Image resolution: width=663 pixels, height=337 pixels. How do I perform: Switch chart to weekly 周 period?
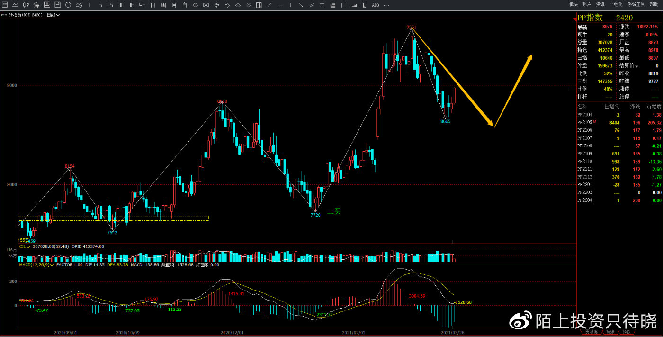[163, 5]
